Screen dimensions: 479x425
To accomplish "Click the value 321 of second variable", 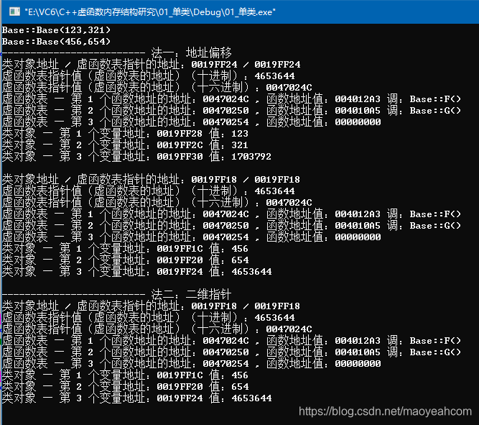I will (240, 145).
